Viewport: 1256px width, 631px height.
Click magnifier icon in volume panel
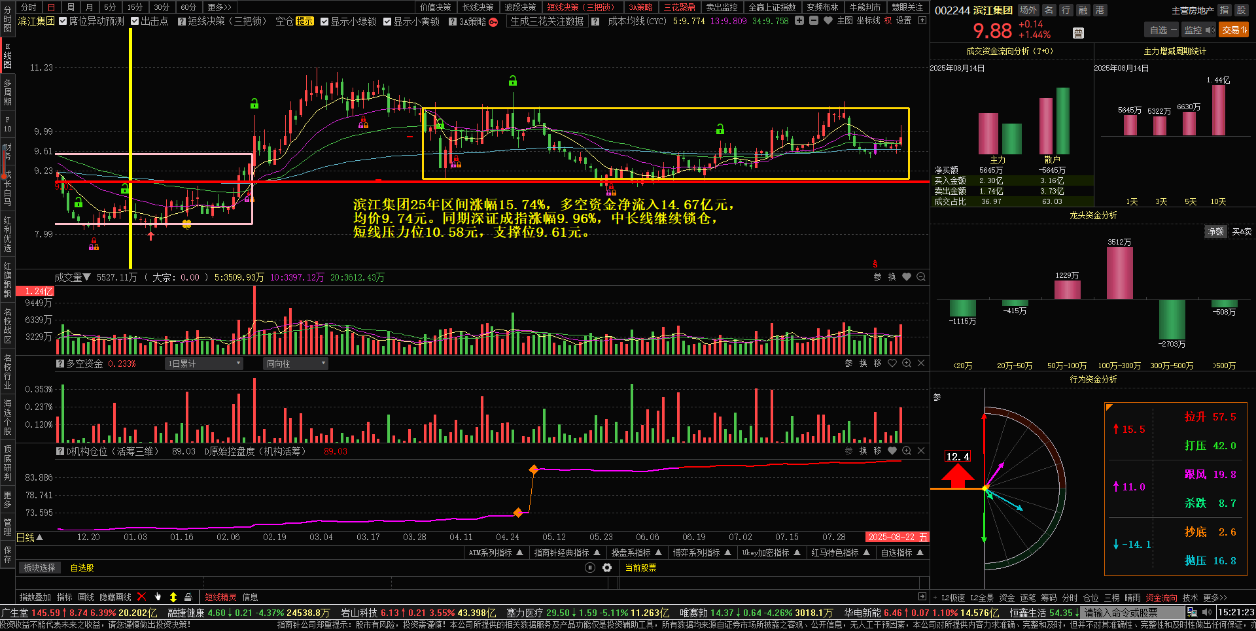coord(921,277)
